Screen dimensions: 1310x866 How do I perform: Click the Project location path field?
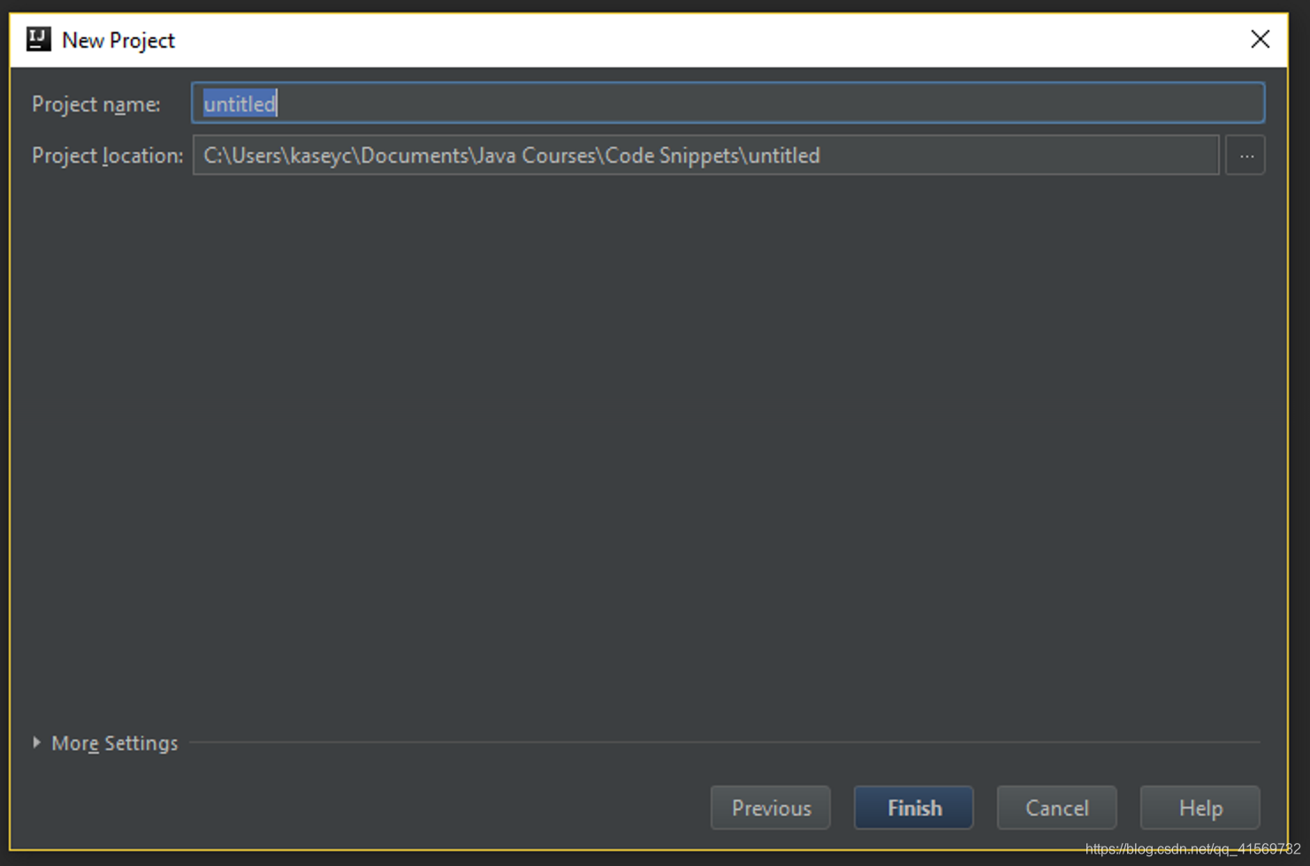[705, 156]
